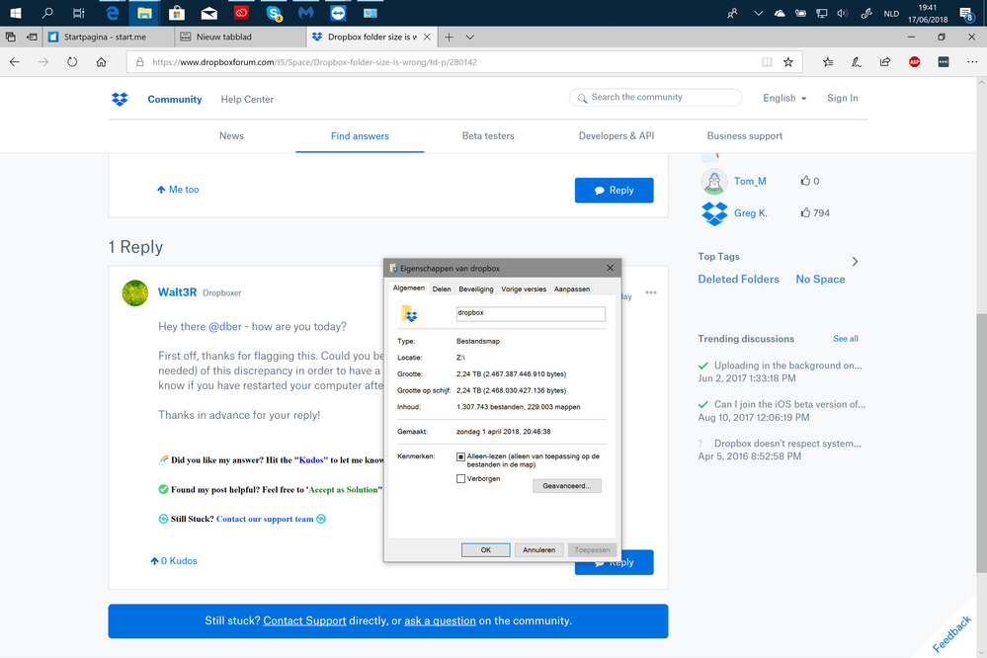This screenshot has width=987, height=658.
Task: Add page to favorites star
Action: tap(788, 61)
